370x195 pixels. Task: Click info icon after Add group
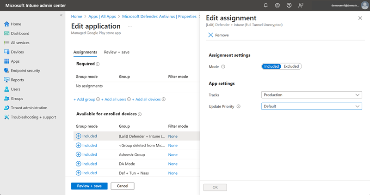click(98, 99)
